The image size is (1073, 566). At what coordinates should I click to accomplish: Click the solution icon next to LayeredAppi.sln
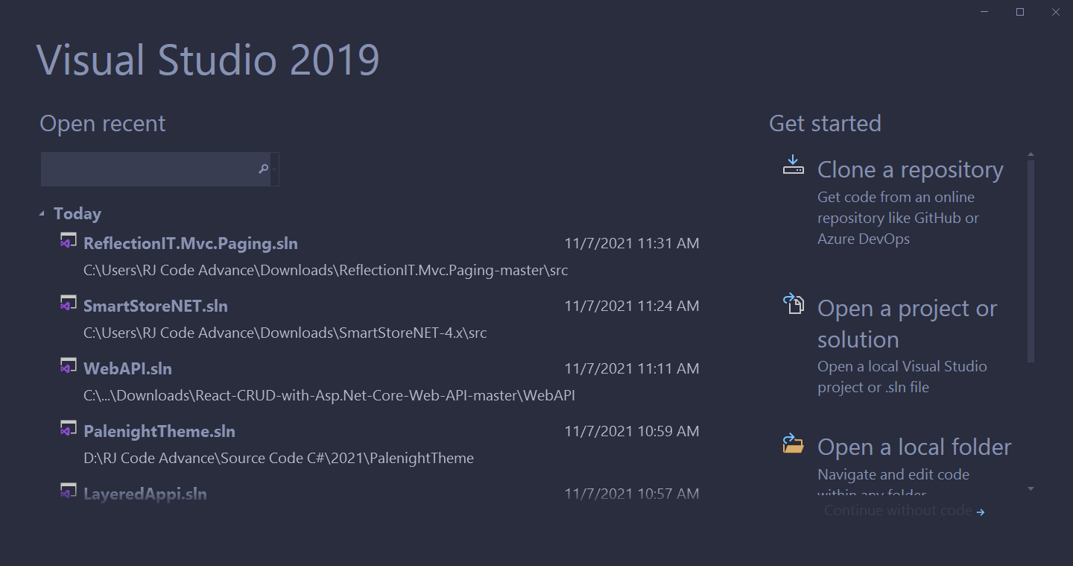pos(68,491)
